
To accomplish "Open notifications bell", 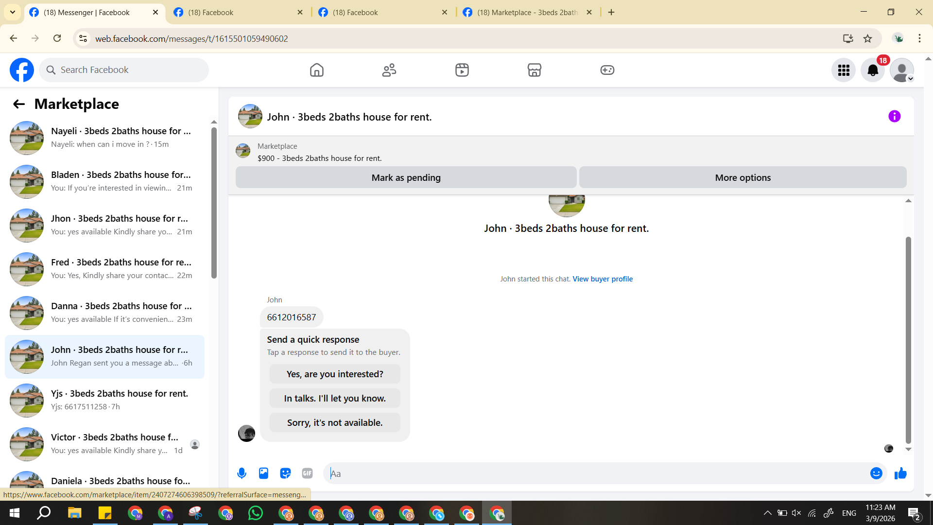I will pos(873,70).
